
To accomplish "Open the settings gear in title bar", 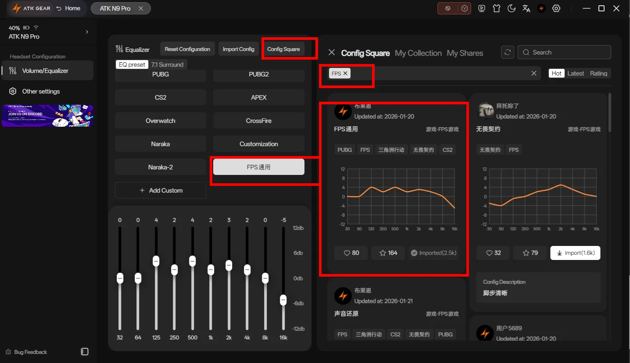I will (556, 8).
